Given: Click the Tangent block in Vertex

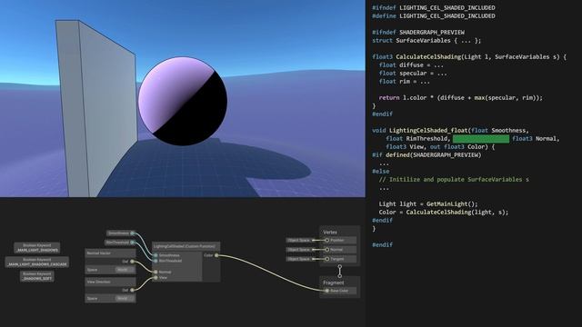Looking at the screenshot, I should (339, 259).
